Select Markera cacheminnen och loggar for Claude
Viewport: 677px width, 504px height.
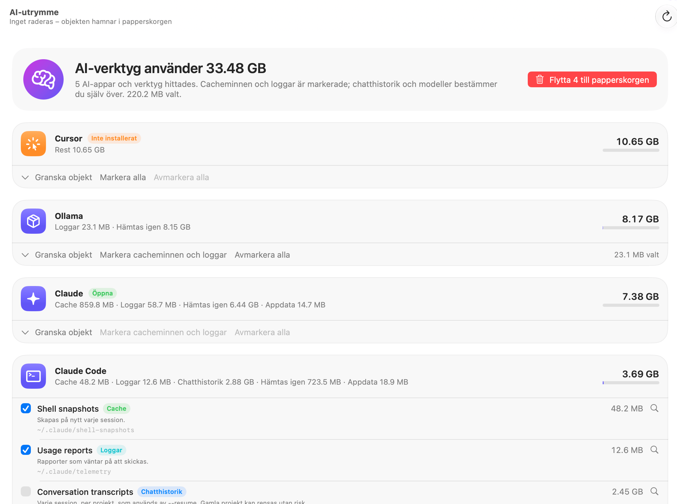click(163, 332)
